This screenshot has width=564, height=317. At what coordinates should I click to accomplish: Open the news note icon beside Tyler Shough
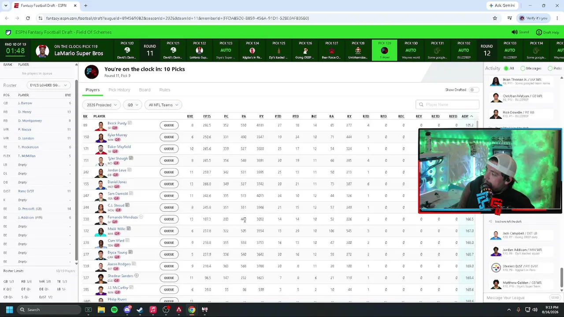click(x=131, y=158)
